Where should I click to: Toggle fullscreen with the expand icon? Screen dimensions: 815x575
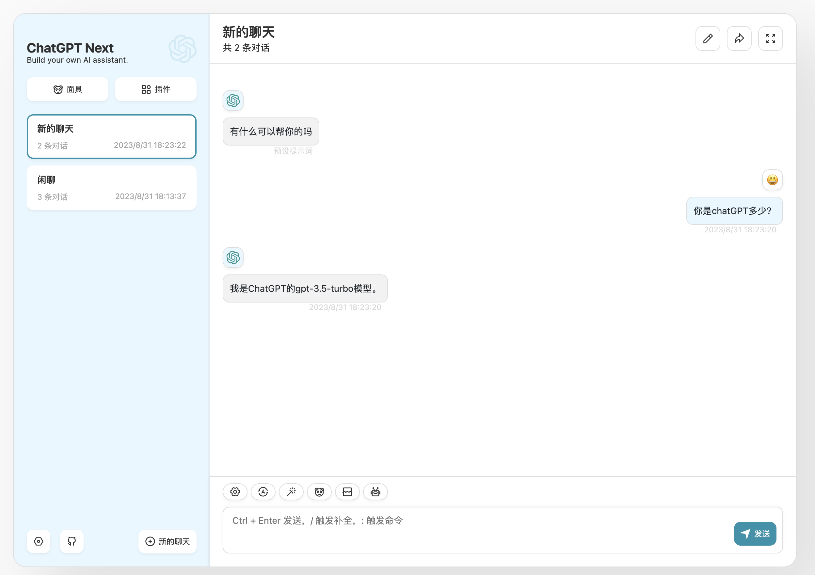pyautogui.click(x=770, y=38)
